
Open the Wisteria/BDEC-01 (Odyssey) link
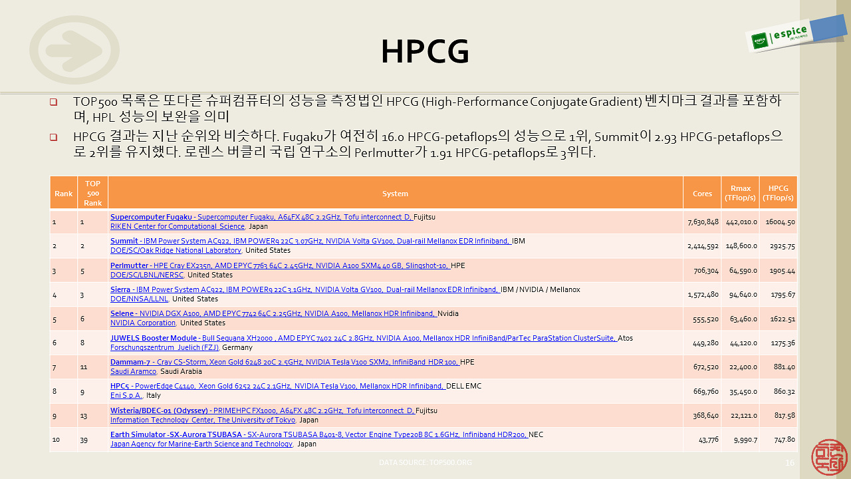[263, 410]
